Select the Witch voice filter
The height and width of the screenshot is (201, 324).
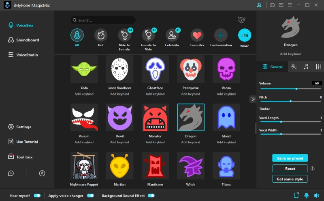click(191, 166)
